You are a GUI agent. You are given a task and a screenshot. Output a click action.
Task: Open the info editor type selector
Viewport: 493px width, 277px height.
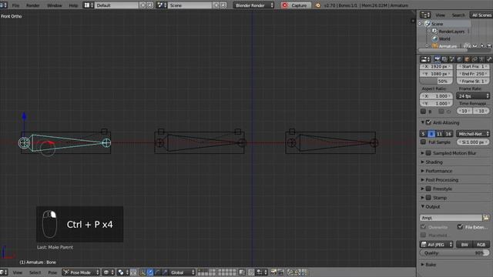click(4, 5)
